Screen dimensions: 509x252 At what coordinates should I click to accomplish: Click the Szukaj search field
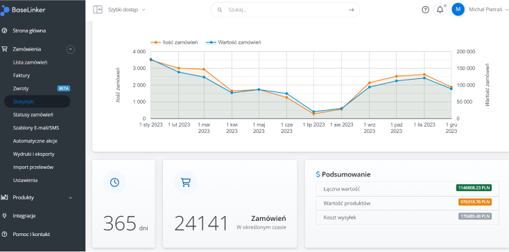click(285, 10)
